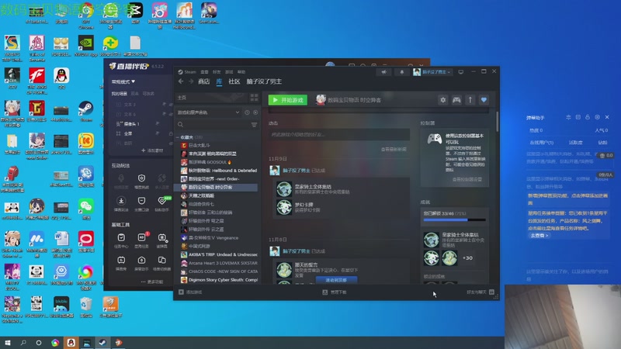The width and height of the screenshot is (621, 349).
Task: Select Arcana Heart 3 LOVEMAX SIXSTAR entry
Action: coord(219,263)
